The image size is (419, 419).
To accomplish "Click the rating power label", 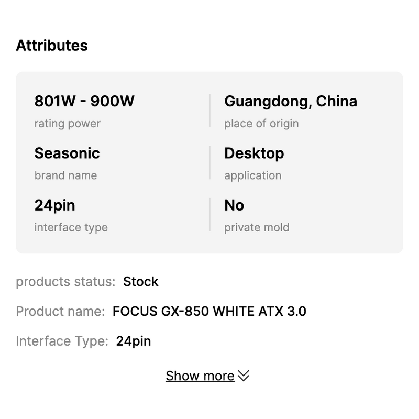I will pyautogui.click(x=68, y=124).
